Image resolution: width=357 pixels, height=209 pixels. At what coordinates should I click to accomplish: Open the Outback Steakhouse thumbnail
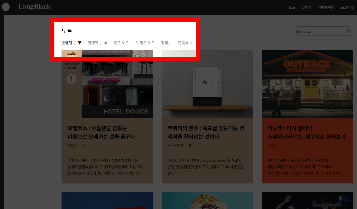point(307,84)
